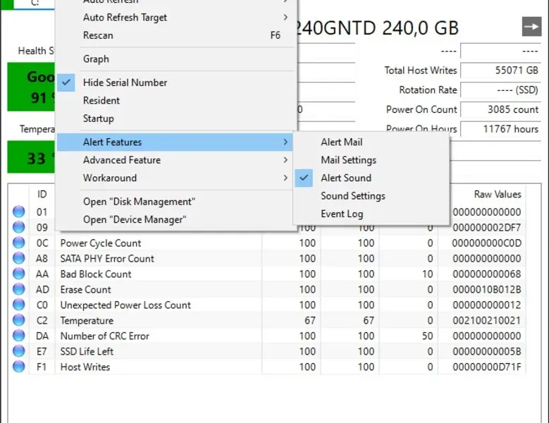Screen dimensions: 549x423
Task: Click the drive model title 240GNTD 240,0 GB
Action: tap(378, 28)
